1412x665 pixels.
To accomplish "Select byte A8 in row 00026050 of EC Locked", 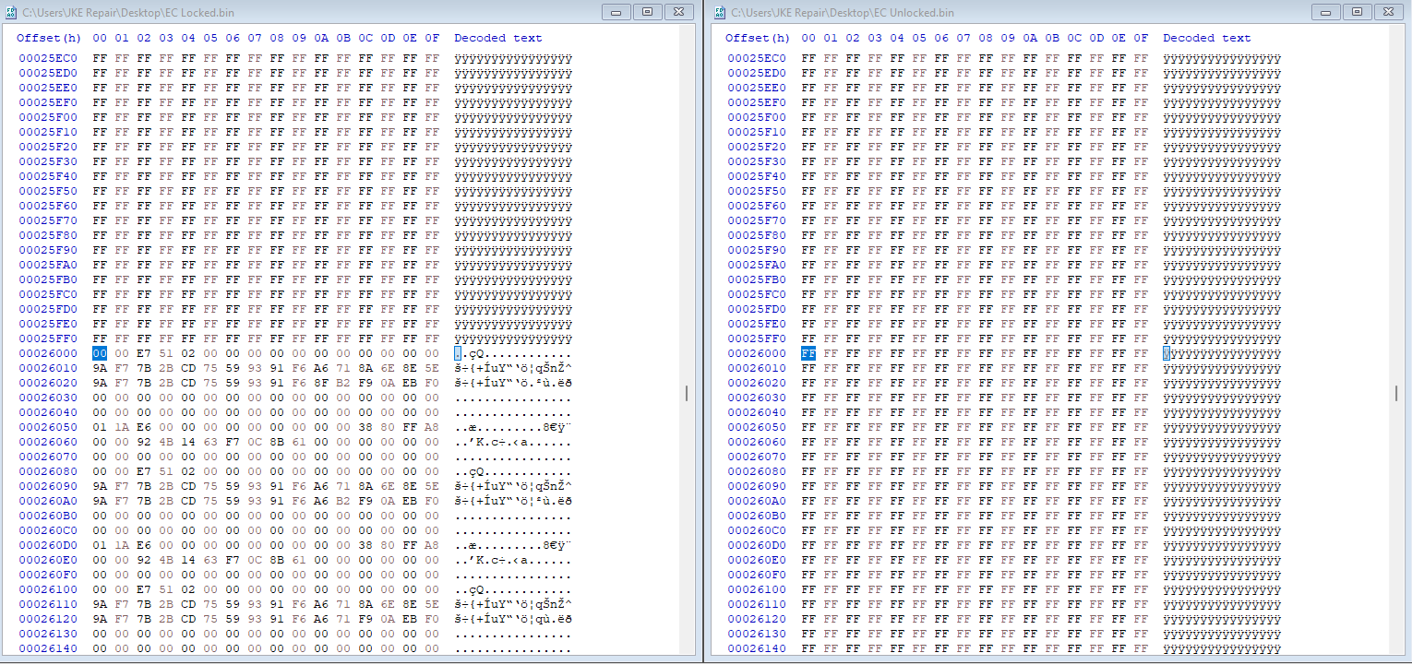I will tap(432, 427).
